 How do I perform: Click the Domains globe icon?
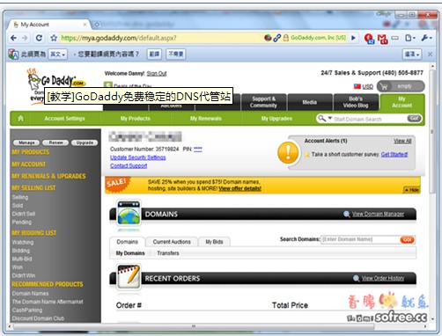coord(129,213)
